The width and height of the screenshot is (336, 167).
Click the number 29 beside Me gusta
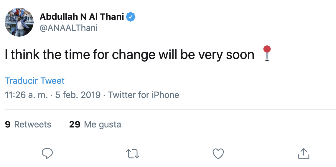click(x=75, y=125)
